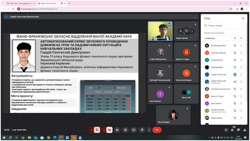Click the audio indicator on Гордій Святослав row
Screen dimensions: 250x141
click(235, 75)
